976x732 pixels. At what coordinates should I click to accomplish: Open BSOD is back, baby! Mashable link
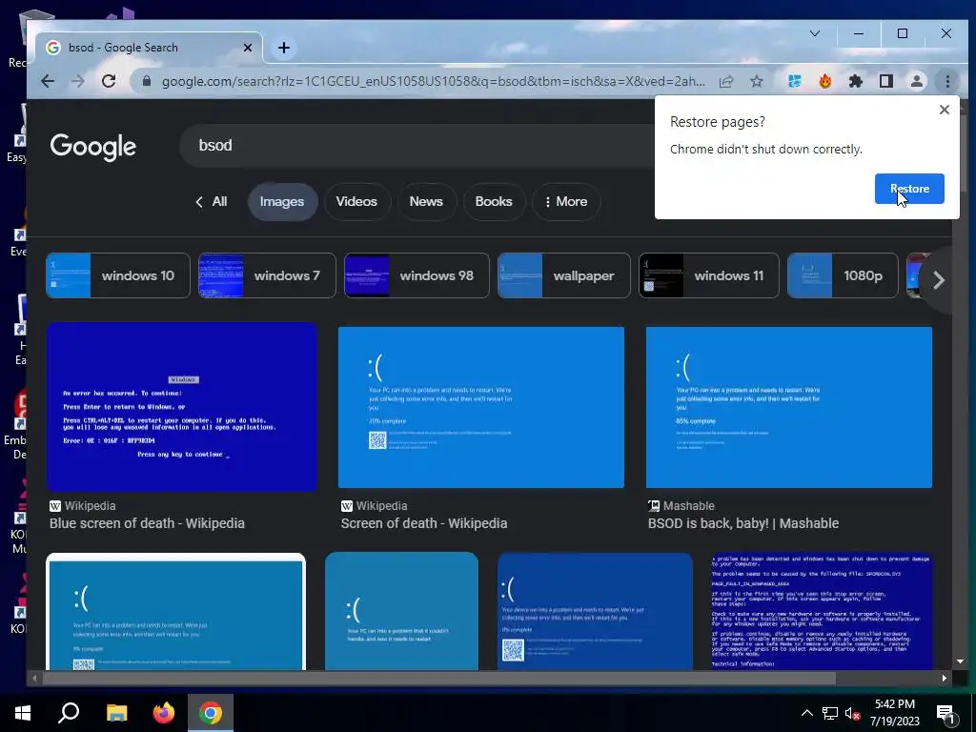743,523
